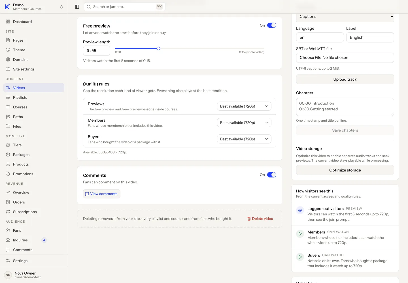Turn off the Free preview switch
This screenshot has height=283, width=408.
click(x=272, y=25)
